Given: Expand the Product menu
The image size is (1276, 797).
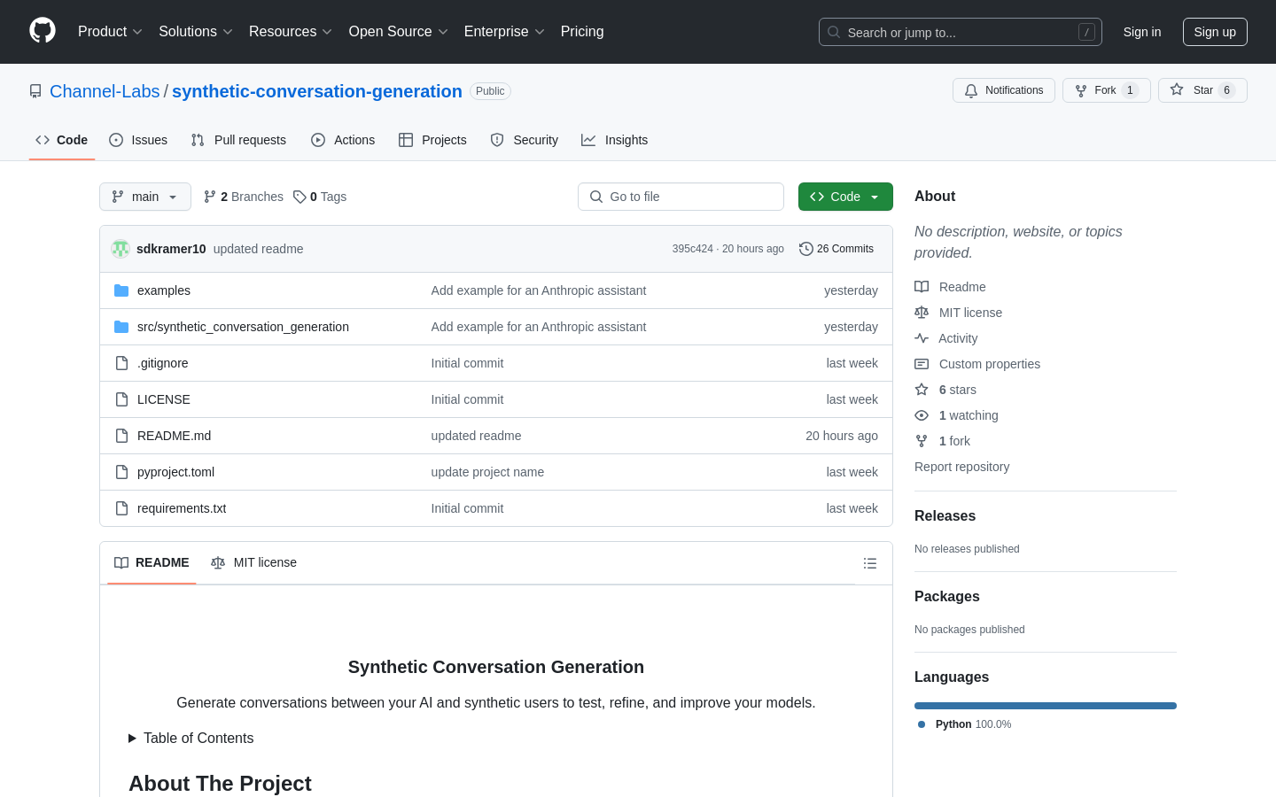Looking at the screenshot, I should click(110, 31).
